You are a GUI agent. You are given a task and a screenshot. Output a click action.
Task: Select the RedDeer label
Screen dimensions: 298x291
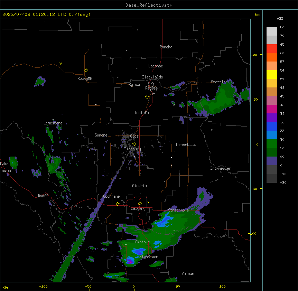152,88
